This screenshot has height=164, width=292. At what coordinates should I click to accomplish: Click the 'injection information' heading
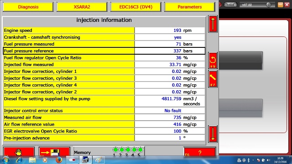[x=104, y=20]
